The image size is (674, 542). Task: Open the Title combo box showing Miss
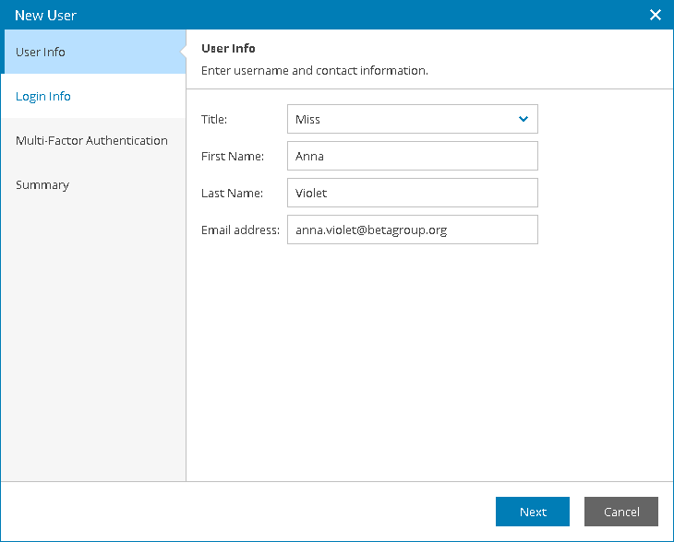[402, 119]
